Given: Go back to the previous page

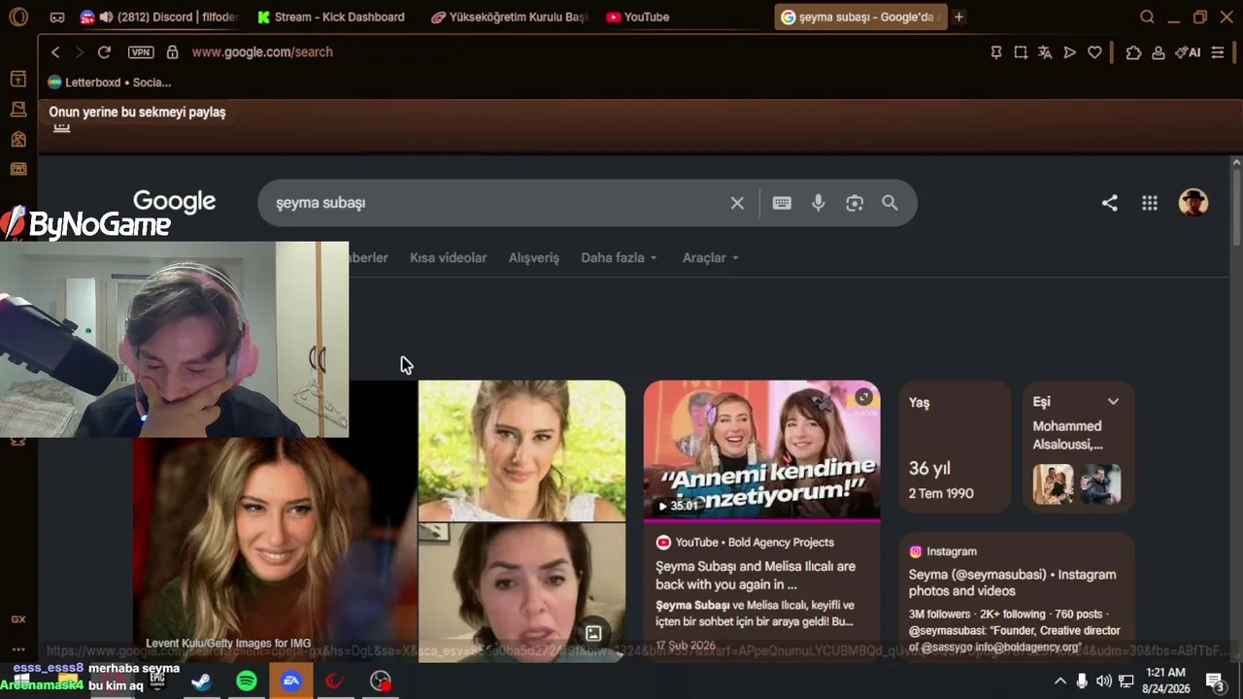Looking at the screenshot, I should (55, 52).
